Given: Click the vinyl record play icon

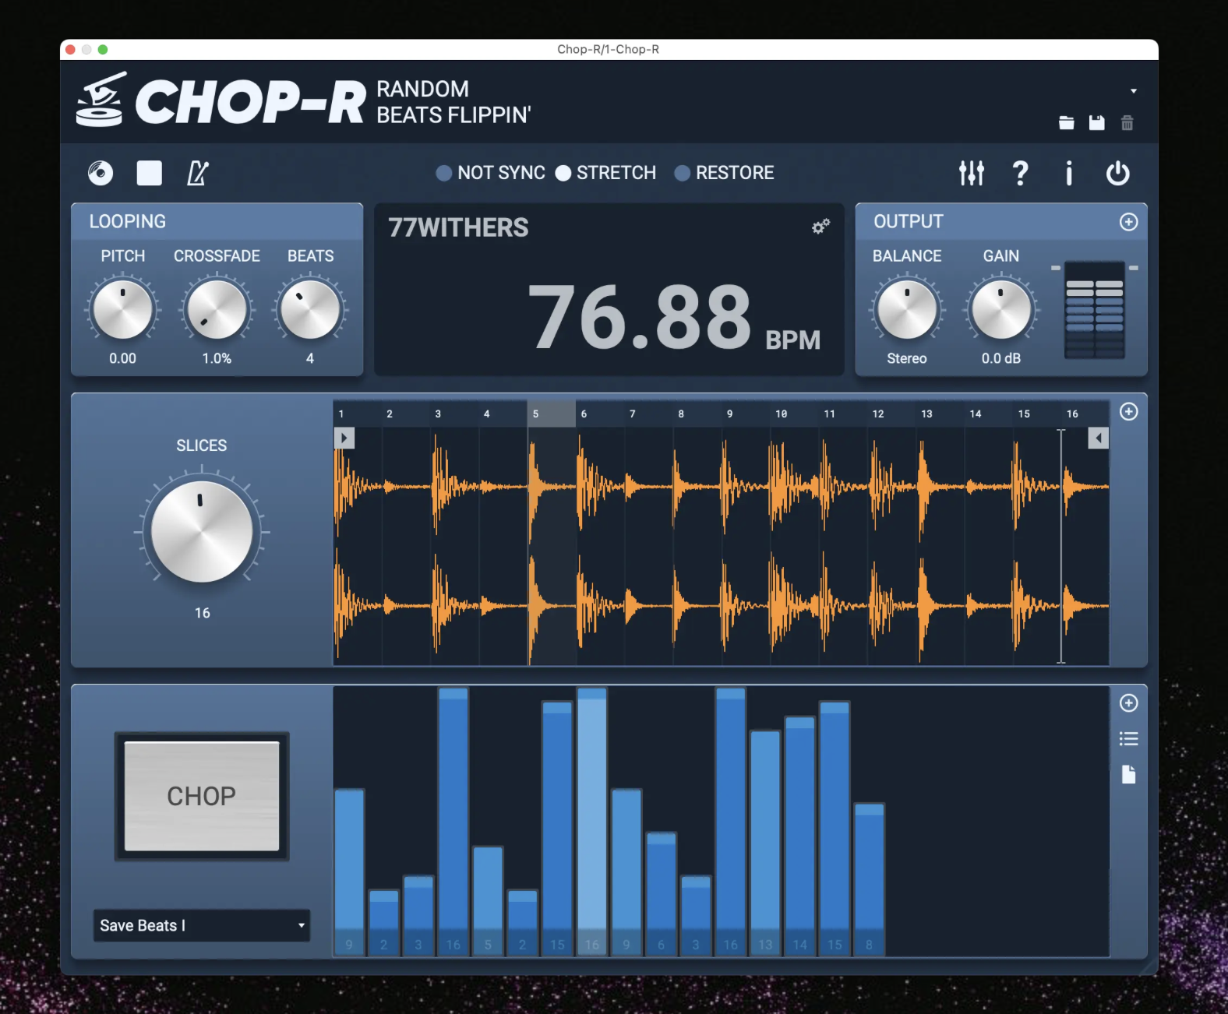Looking at the screenshot, I should 101,173.
